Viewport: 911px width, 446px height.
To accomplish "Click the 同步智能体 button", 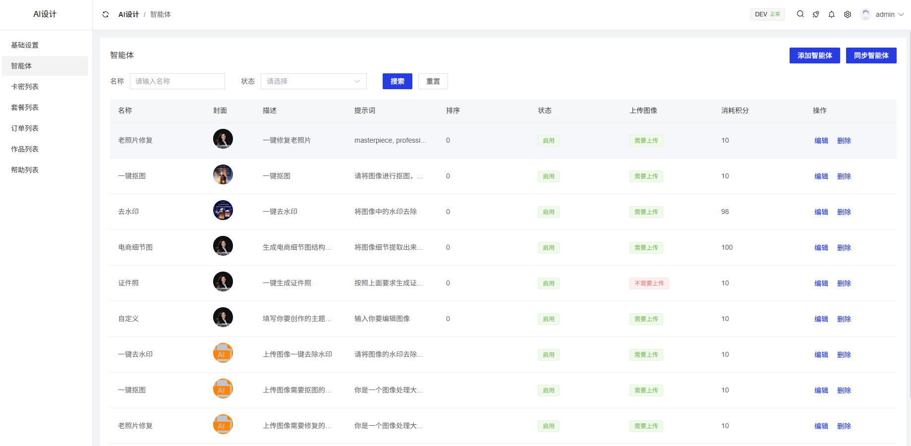I will click(871, 56).
